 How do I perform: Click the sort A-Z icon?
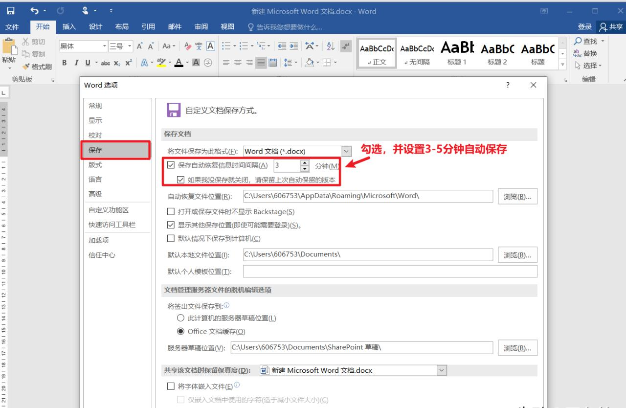(x=331, y=46)
